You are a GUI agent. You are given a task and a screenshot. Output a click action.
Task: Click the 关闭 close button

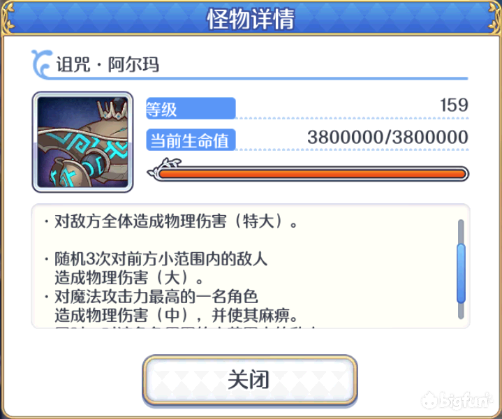250,380
